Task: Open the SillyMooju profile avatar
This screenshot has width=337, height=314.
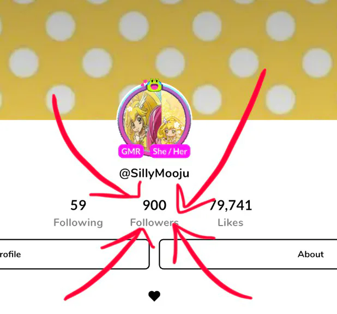Action: (x=154, y=120)
